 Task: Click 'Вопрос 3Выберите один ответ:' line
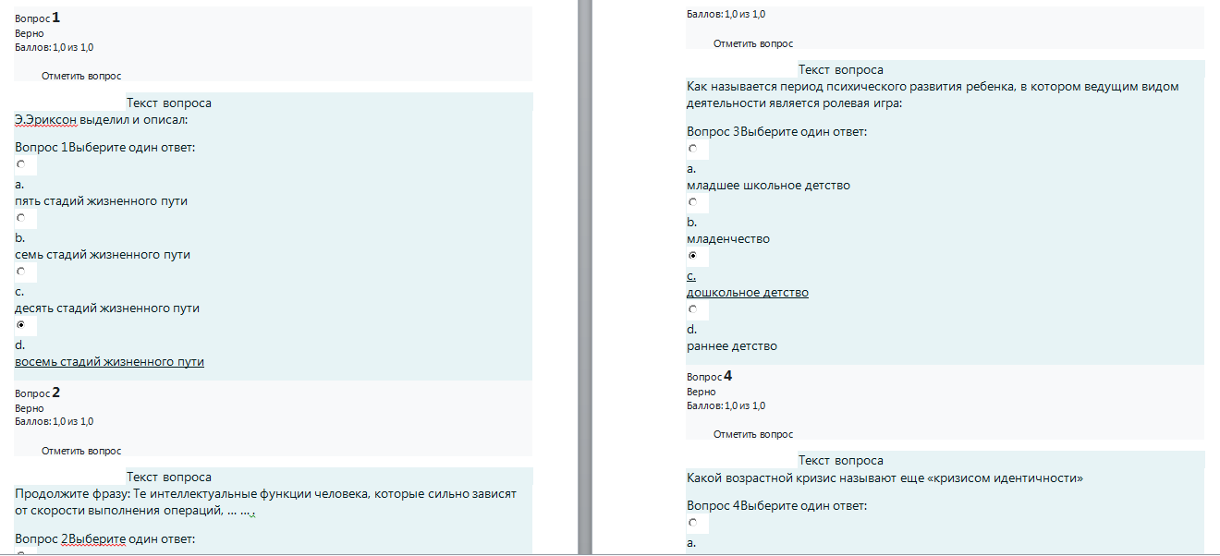[x=777, y=131]
